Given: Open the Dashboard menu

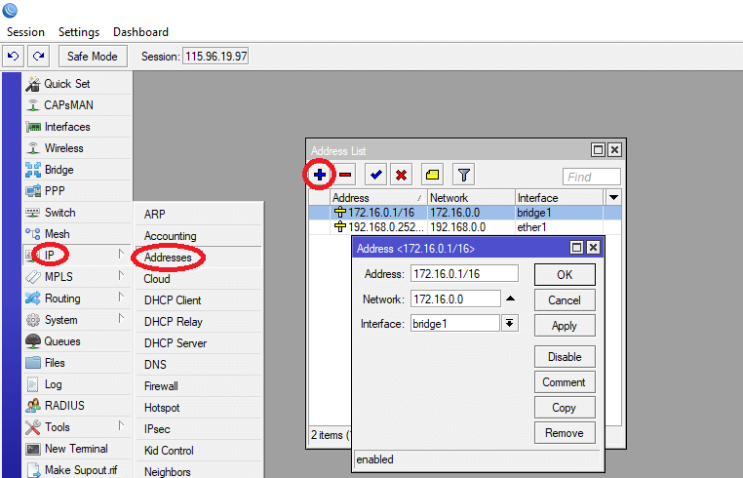Looking at the screenshot, I should coord(140,32).
